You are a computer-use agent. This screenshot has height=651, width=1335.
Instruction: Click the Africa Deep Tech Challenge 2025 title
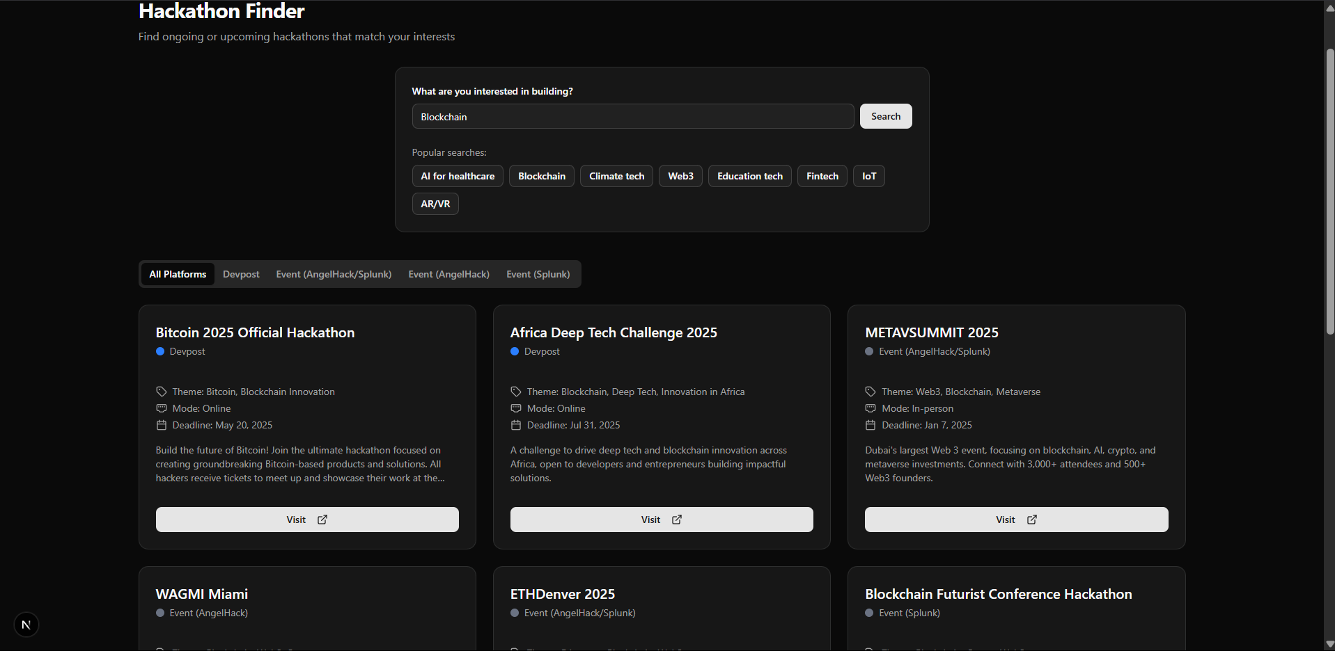[x=614, y=332]
